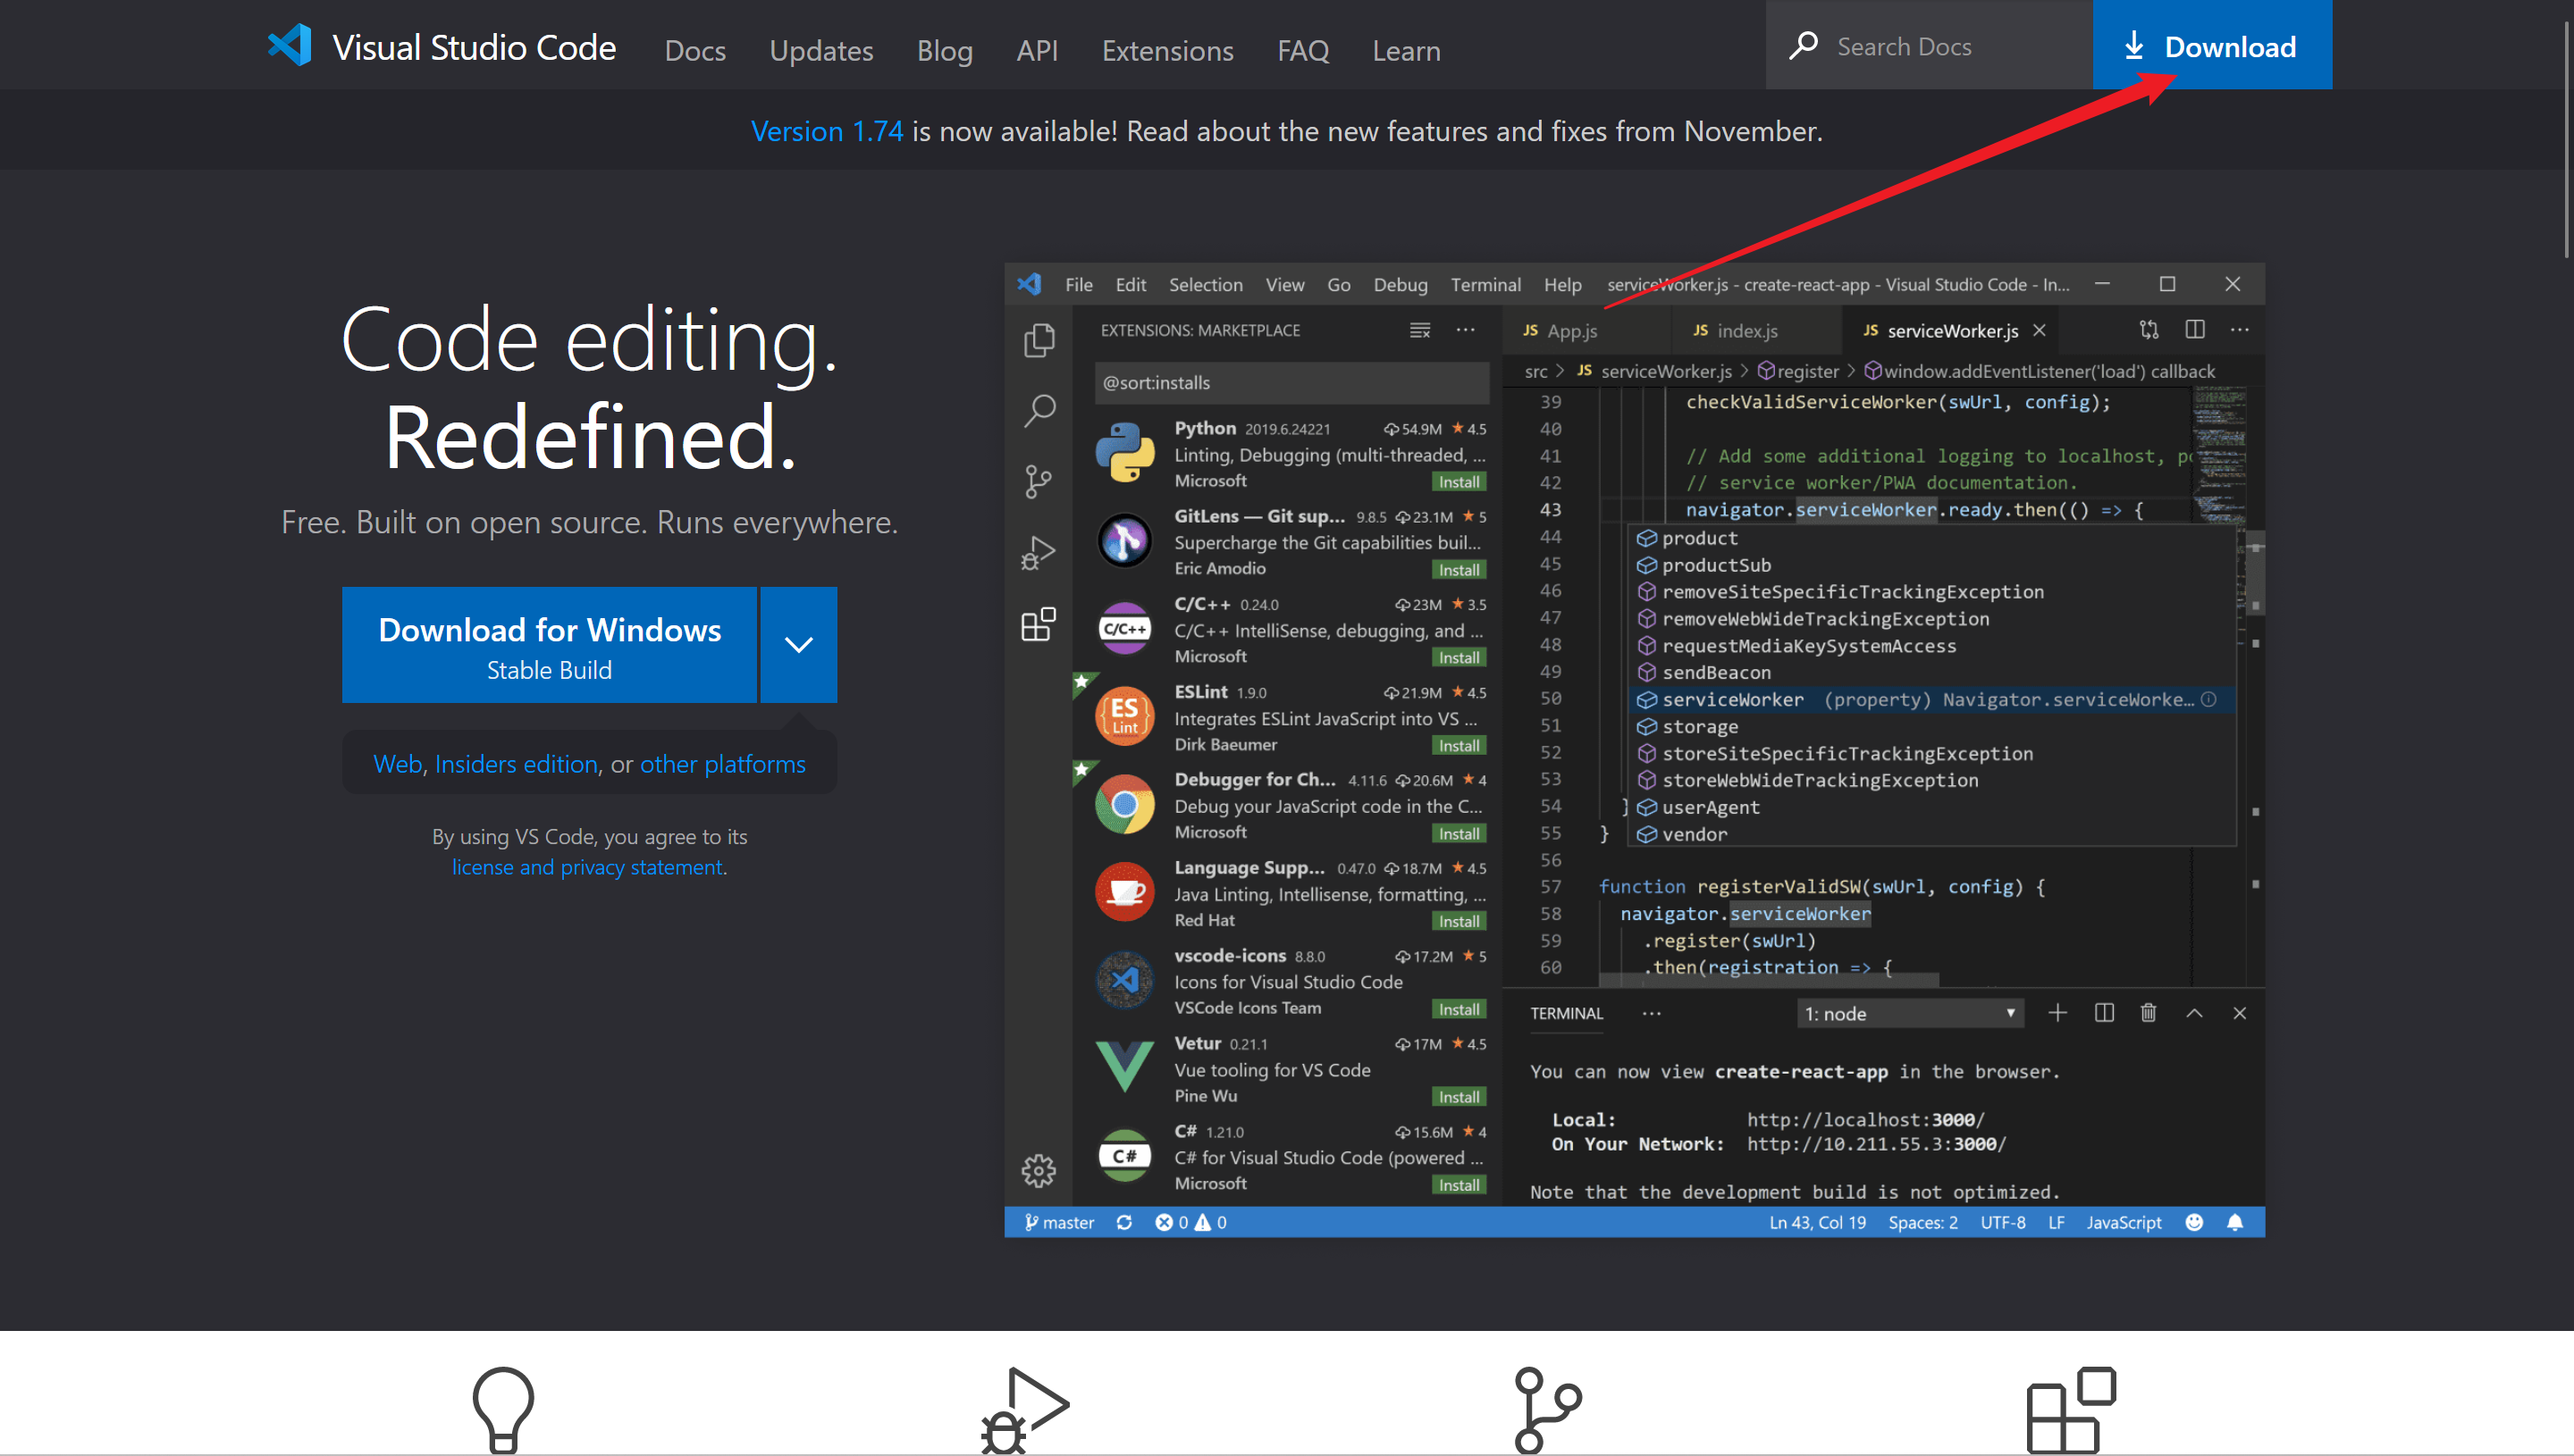This screenshot has height=1456, width=2574.
Task: Click the Python extension icon
Action: 1124,453
